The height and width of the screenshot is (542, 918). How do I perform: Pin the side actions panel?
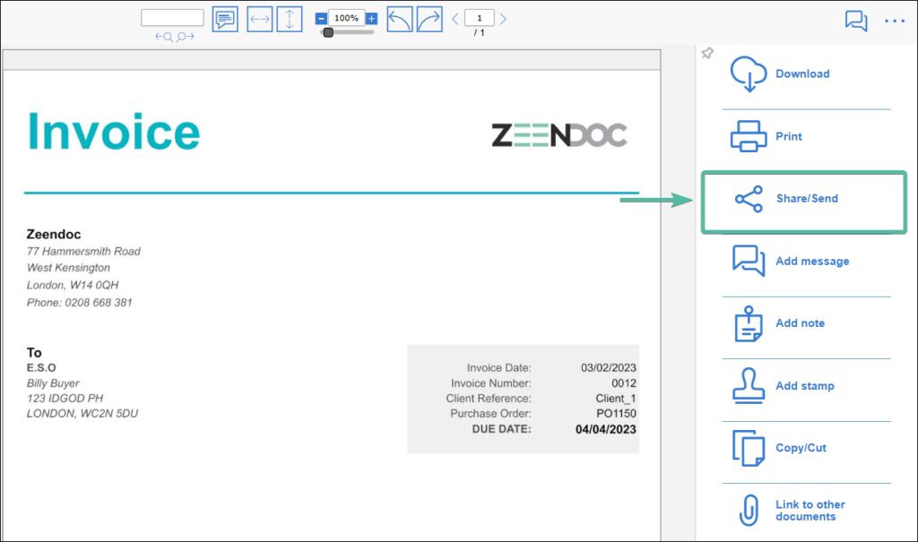[x=707, y=53]
